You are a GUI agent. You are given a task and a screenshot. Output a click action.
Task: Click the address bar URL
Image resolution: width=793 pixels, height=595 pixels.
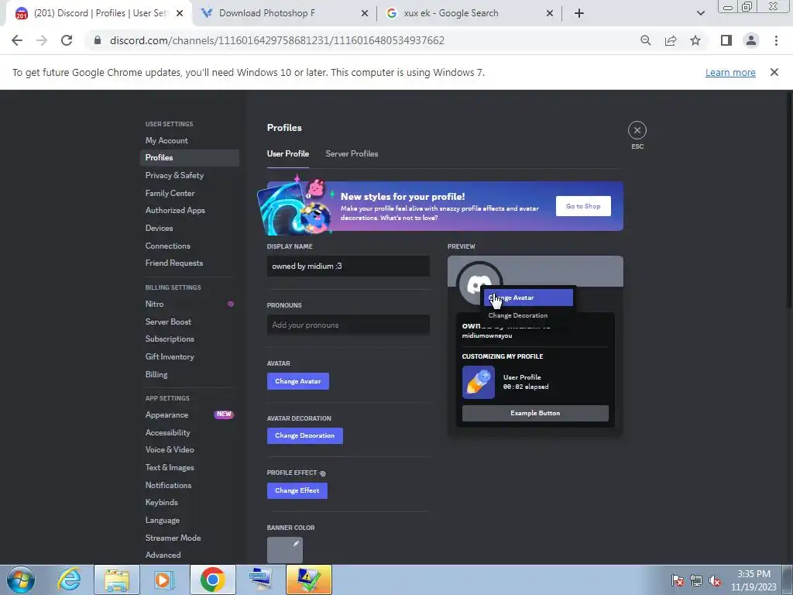[277, 40]
